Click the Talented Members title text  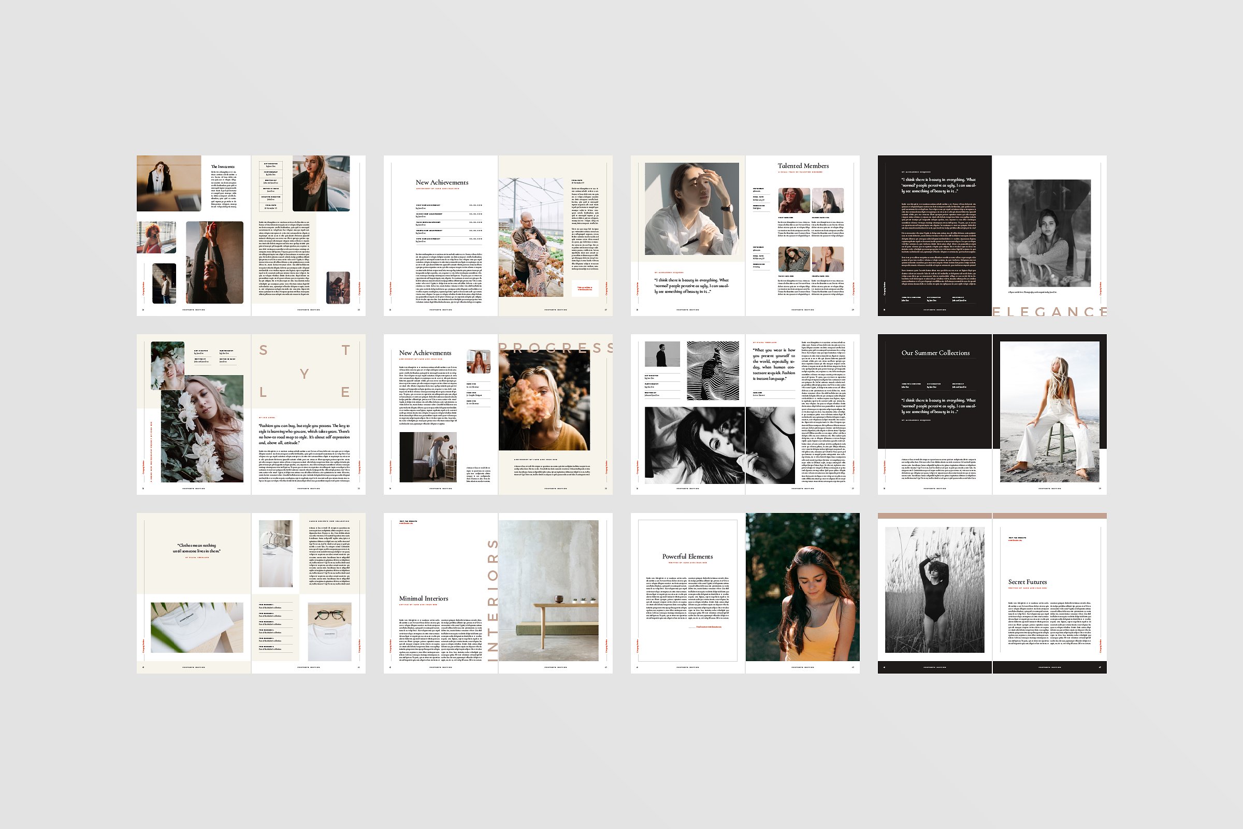click(803, 166)
